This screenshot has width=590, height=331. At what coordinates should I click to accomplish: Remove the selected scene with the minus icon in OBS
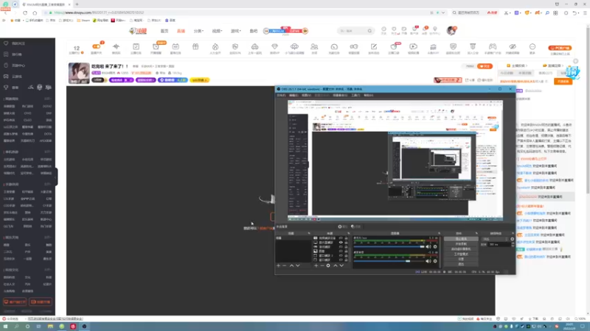click(285, 266)
